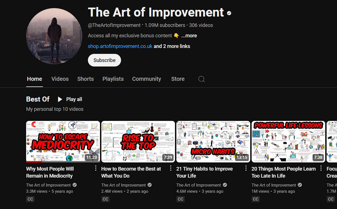Screen dimensions: 337x209
Task: Click '1.09M subscribers' text
Action: pos(165,25)
